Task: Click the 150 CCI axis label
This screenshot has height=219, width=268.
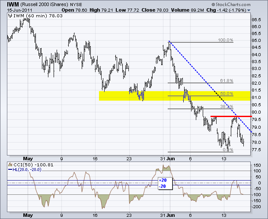Action: coord(257,165)
